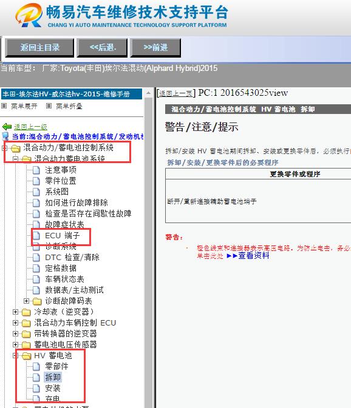Screen dimensions: 351x408
Task: Open the 零部件 page under HV 蓄电池
Action: pos(56,367)
